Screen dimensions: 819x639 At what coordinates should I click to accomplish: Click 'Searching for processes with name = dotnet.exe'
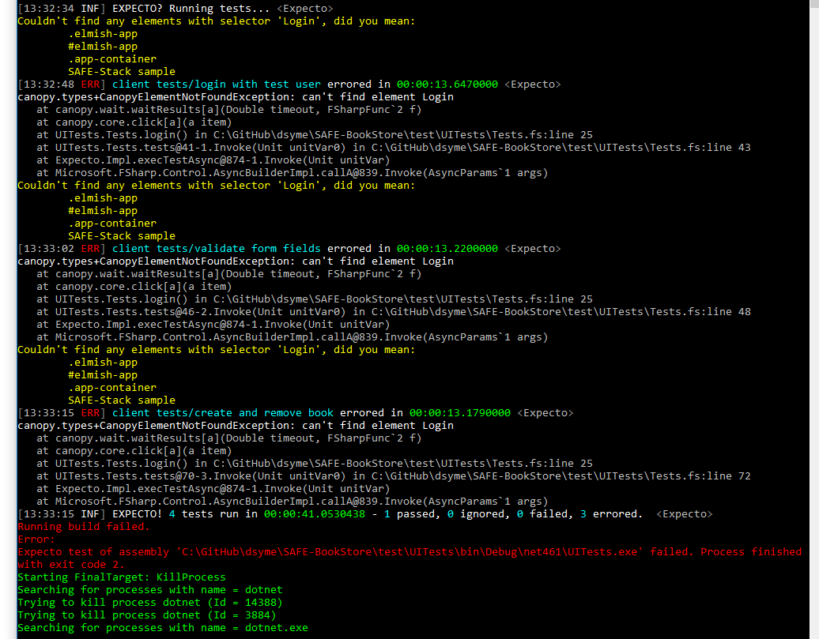coord(163,627)
